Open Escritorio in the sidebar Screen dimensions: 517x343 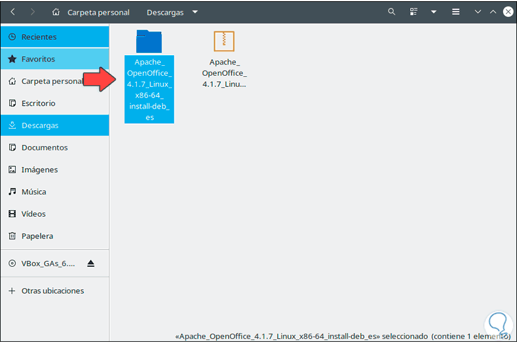[55, 103]
